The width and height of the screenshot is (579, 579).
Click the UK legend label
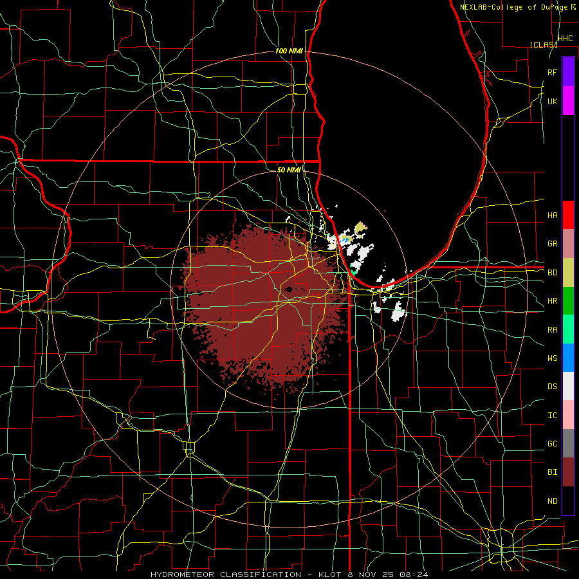tap(553, 101)
